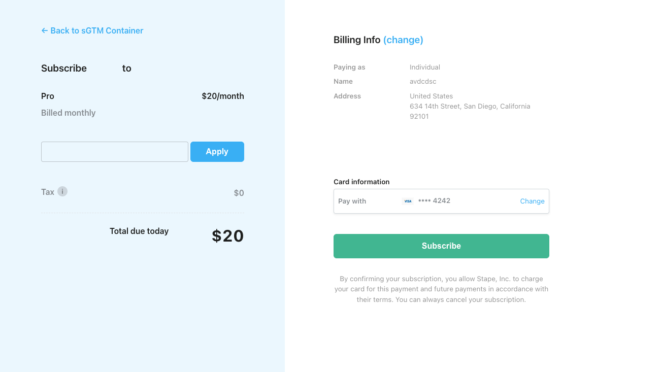This screenshot has width=661, height=372.
Task: Go back to sGTM Container link
Action: tap(92, 30)
